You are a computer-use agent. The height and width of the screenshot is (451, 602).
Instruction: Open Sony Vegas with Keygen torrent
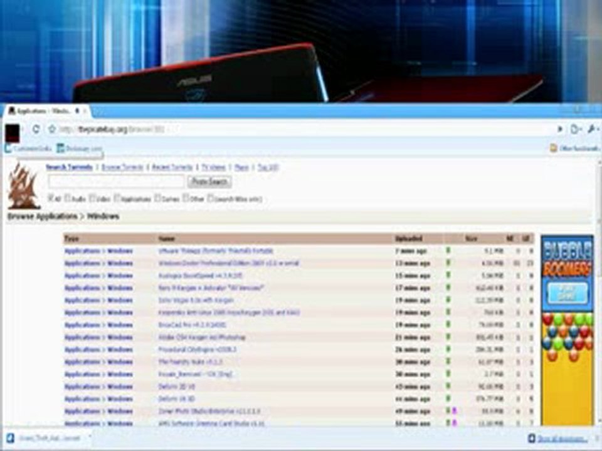coord(196,300)
